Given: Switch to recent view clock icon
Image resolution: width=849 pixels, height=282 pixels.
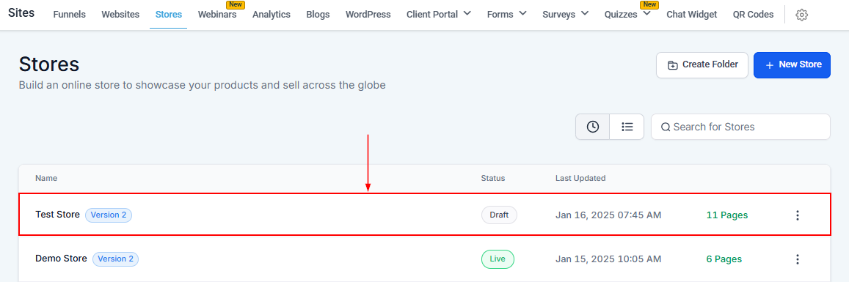Looking at the screenshot, I should click(593, 127).
